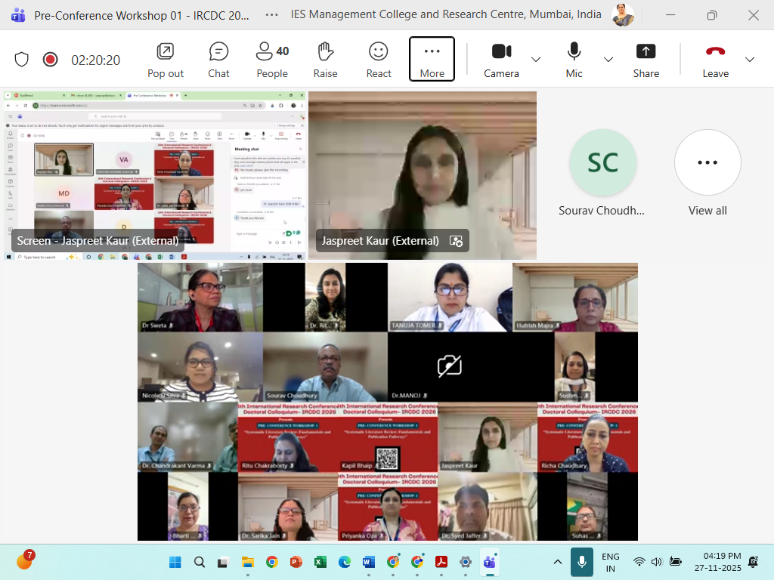The height and width of the screenshot is (580, 774).
Task: Select Kapil Bhaip tile with QR code
Action: 388,437
